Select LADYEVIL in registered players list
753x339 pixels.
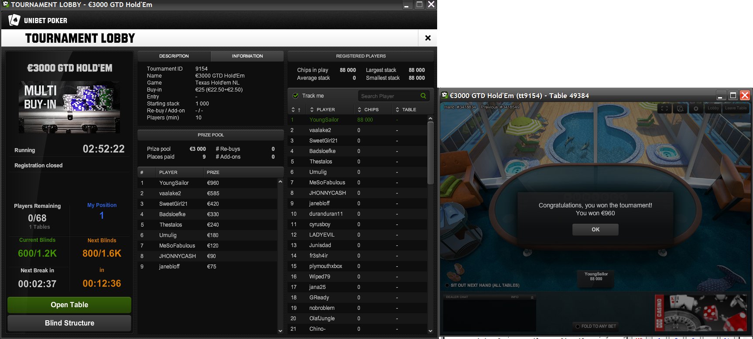coord(358,235)
